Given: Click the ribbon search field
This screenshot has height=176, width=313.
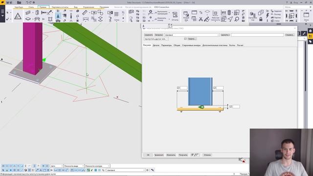Looking at the screenshot, I should tap(297, 7).
